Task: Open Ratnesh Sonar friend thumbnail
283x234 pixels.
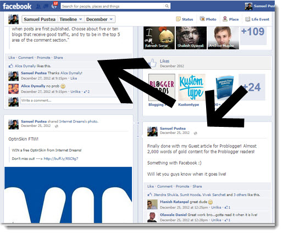Action: pyautogui.click(x=159, y=38)
